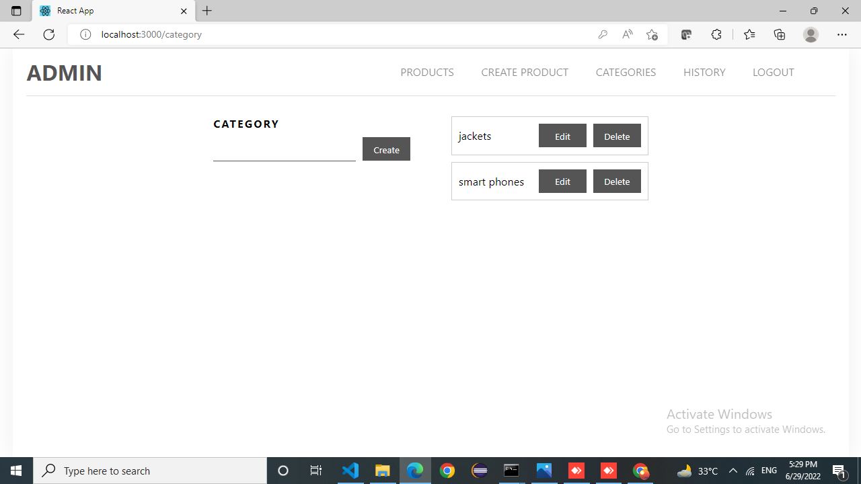Open the weather 33°C widget
The image size is (861, 484).
coord(698,471)
